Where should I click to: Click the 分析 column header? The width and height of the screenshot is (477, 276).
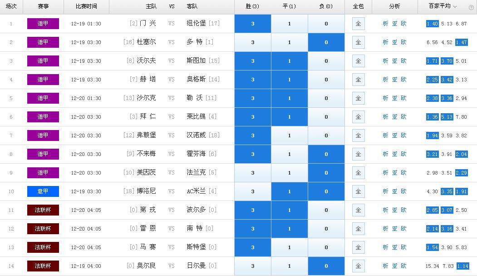coord(394,6)
